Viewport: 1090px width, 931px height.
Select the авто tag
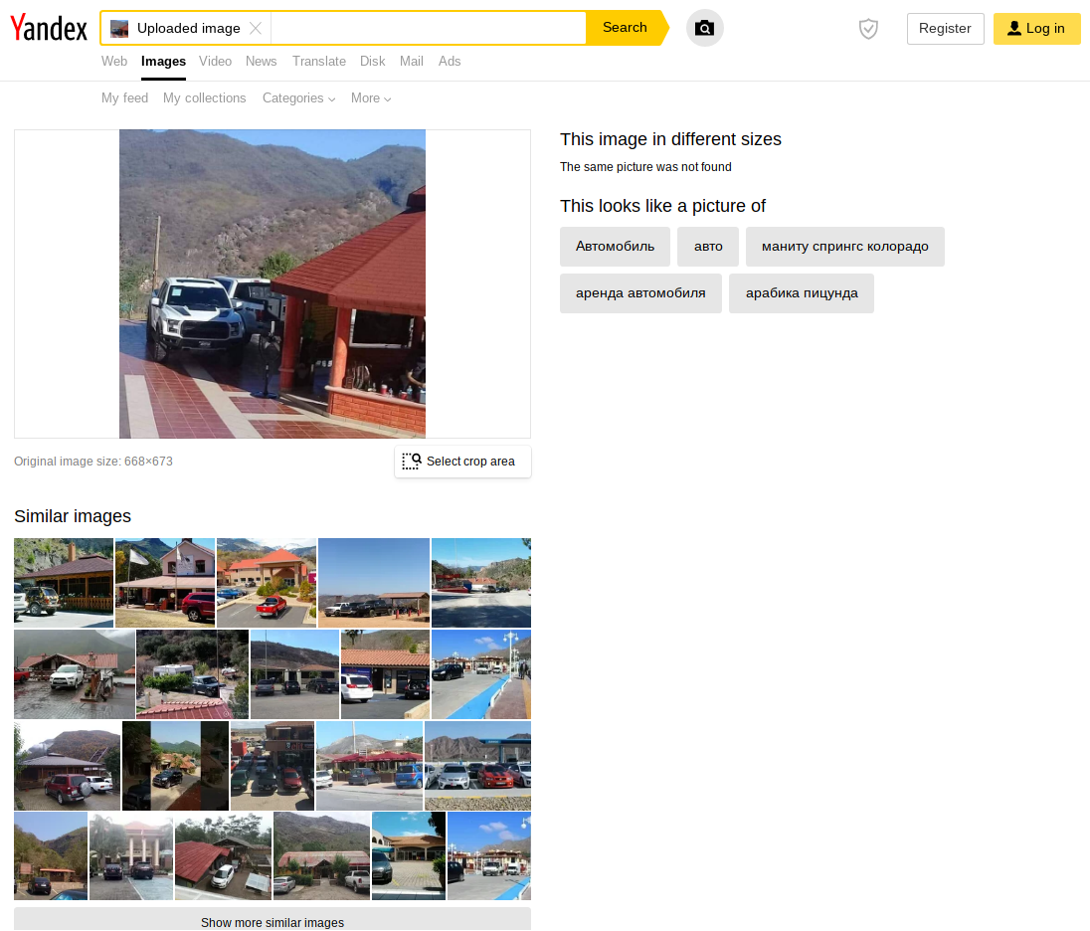(708, 247)
